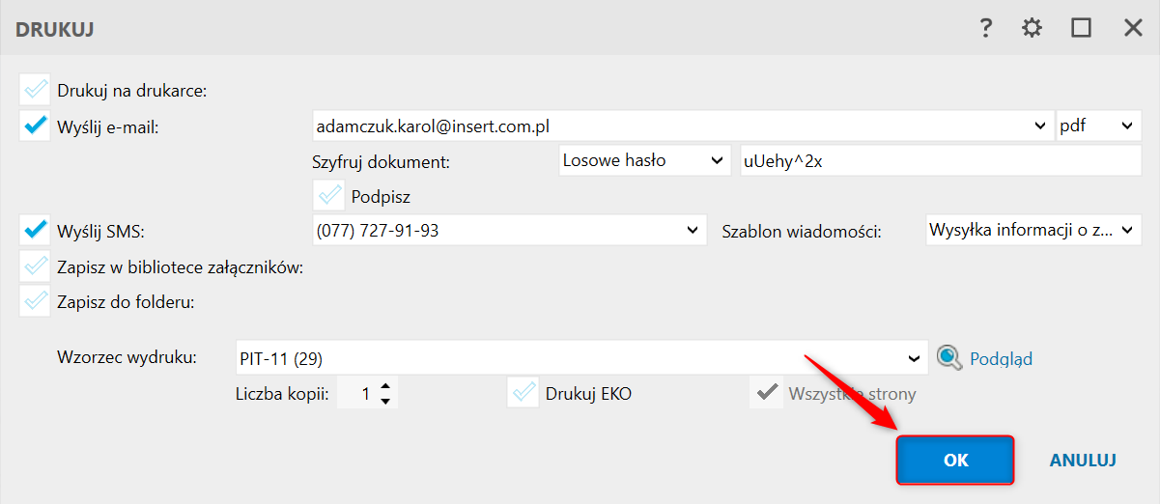Click the DRUKUJ dialog title
Viewport: 1160px width, 504px height.
54,29
